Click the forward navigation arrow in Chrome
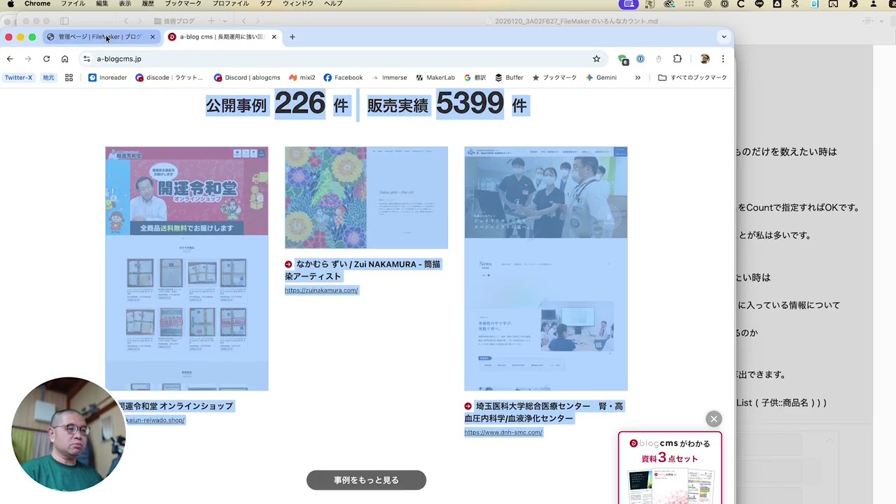Screen dimensions: 896x504 (x=28, y=59)
